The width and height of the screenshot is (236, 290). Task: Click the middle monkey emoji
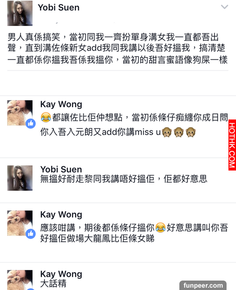click(x=179, y=132)
